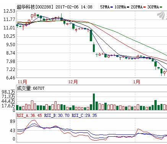
Task: Click the blue 5PMA legend color marker
Action: pyautogui.click(x=112, y=7)
